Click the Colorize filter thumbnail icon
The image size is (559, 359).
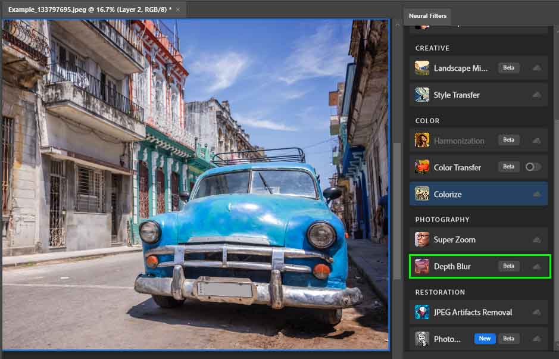point(421,194)
